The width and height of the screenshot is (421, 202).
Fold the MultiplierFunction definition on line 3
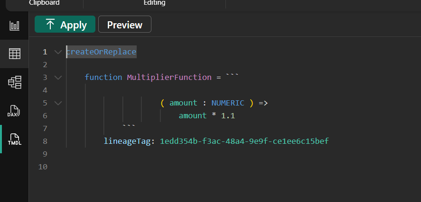click(x=58, y=77)
